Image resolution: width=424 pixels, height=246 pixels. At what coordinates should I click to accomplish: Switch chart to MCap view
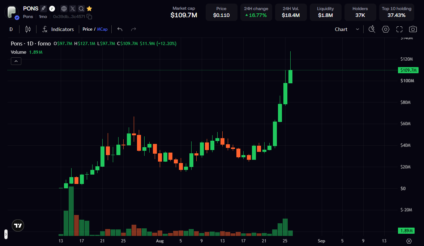(102, 29)
